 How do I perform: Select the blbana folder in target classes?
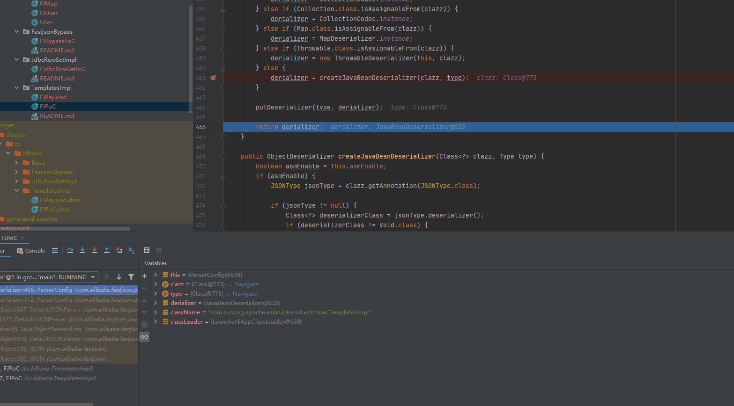(32, 153)
